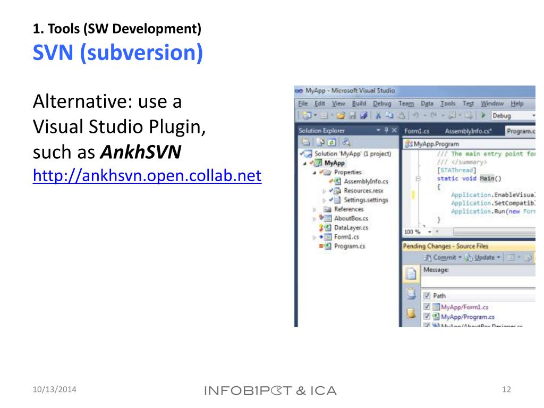Switch to the Form1.cs editor tab
Image resolution: width=544 pixels, height=408 pixels.
click(x=416, y=131)
